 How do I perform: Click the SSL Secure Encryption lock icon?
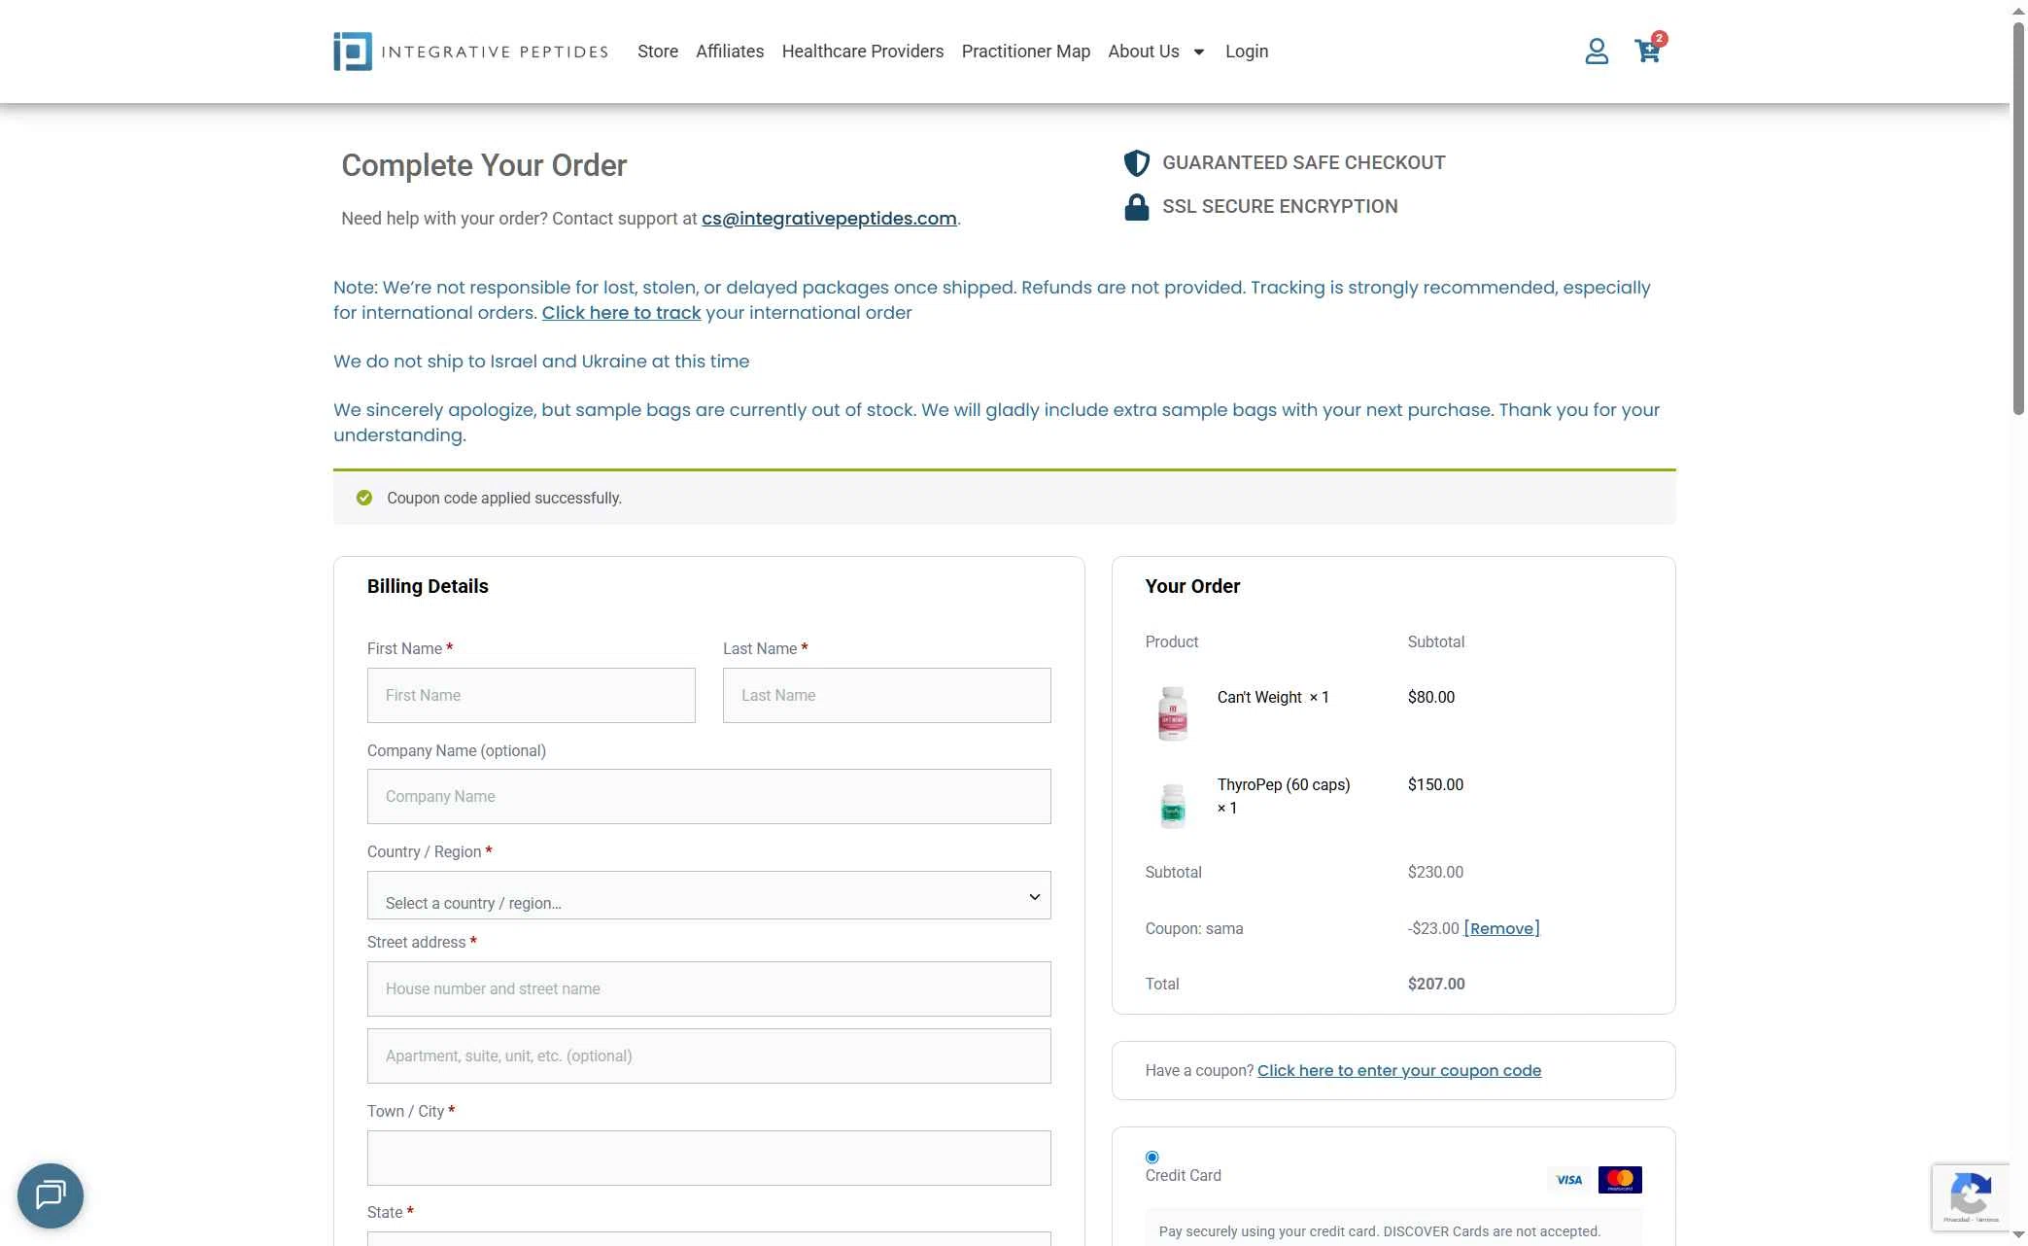pos(1136,206)
